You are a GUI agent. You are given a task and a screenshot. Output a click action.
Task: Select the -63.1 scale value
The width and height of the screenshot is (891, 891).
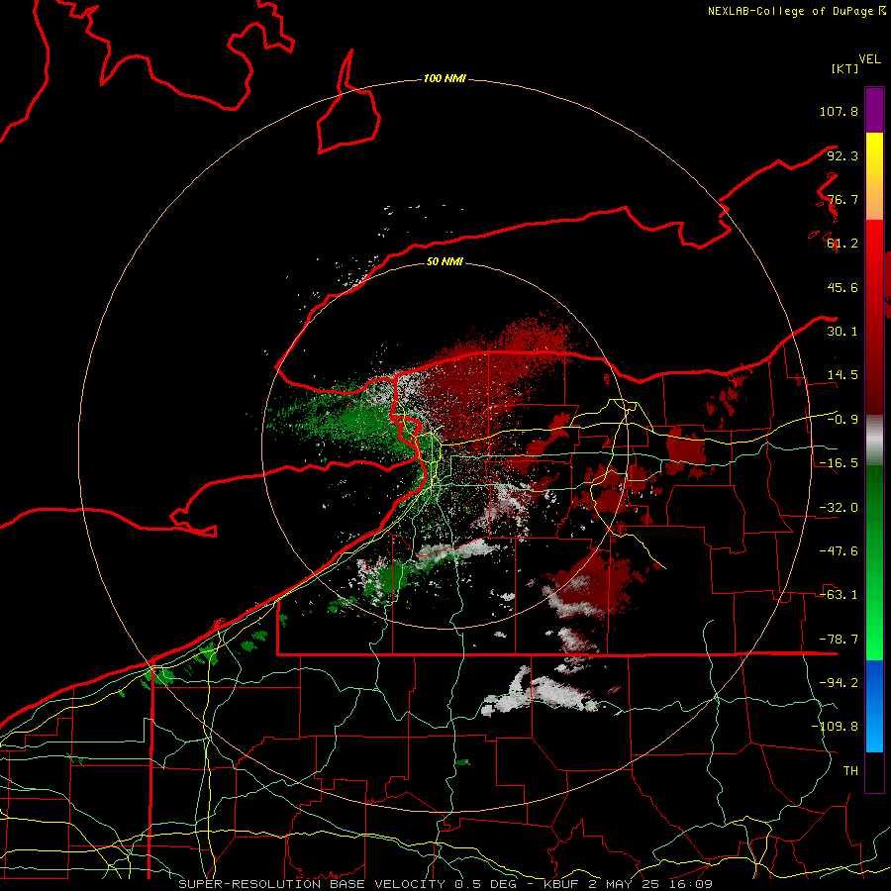[x=839, y=595]
